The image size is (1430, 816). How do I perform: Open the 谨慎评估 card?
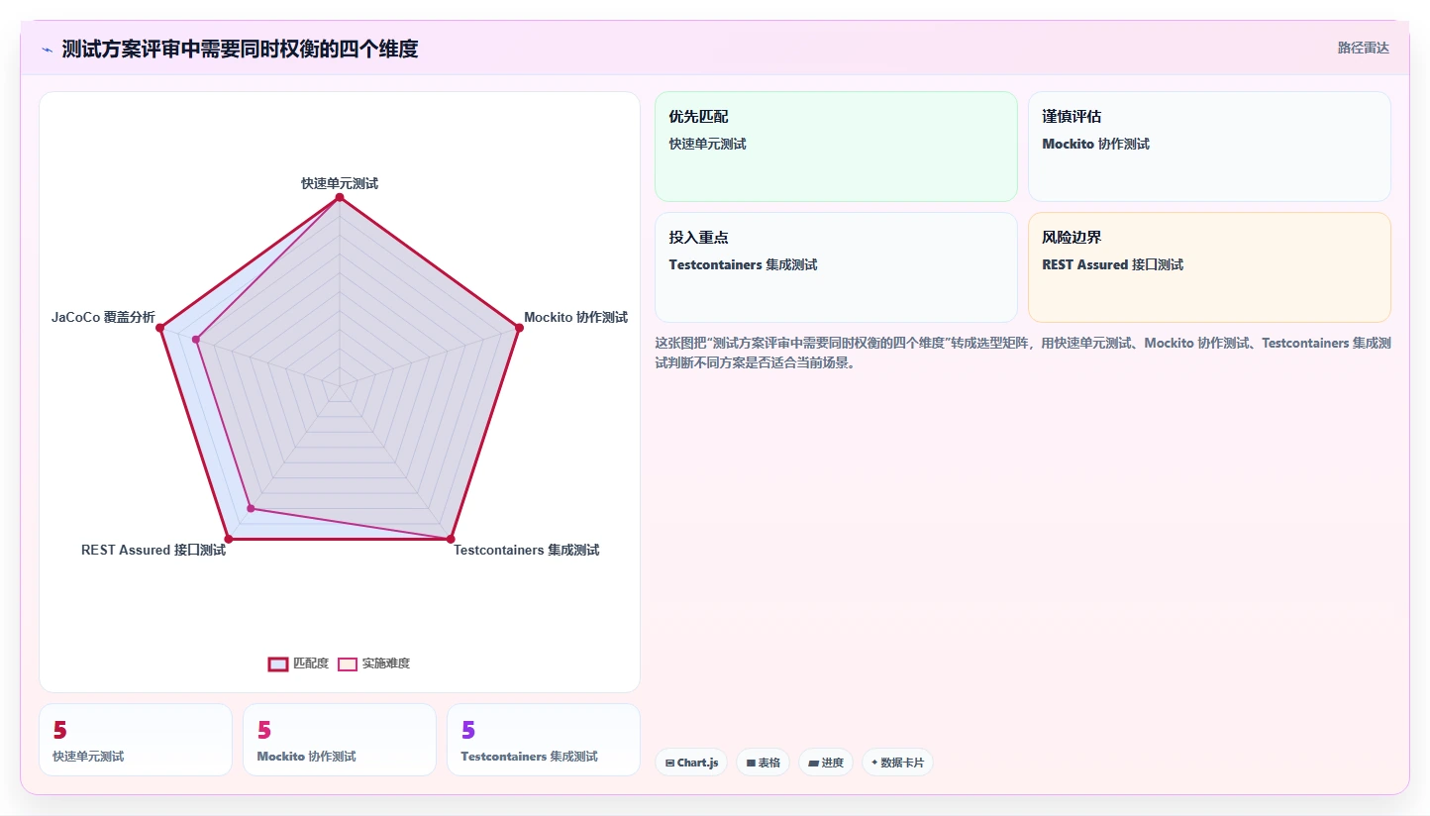(1209, 147)
